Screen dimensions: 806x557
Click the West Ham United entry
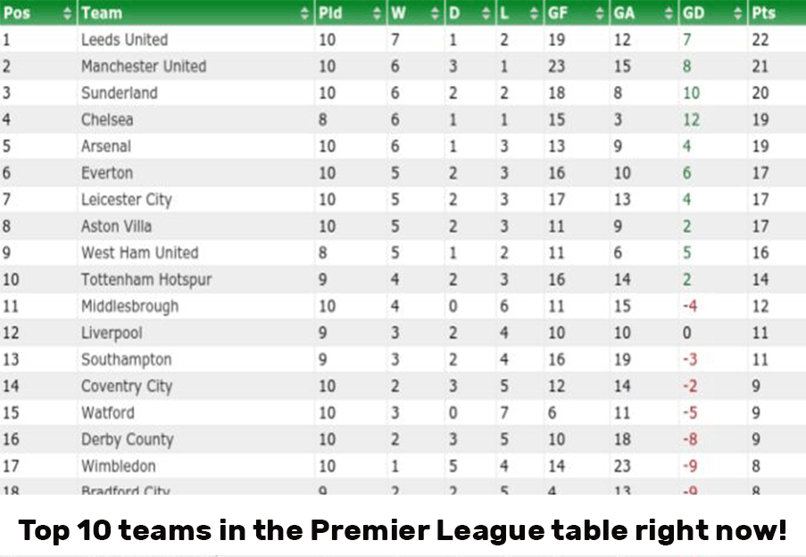click(x=140, y=252)
